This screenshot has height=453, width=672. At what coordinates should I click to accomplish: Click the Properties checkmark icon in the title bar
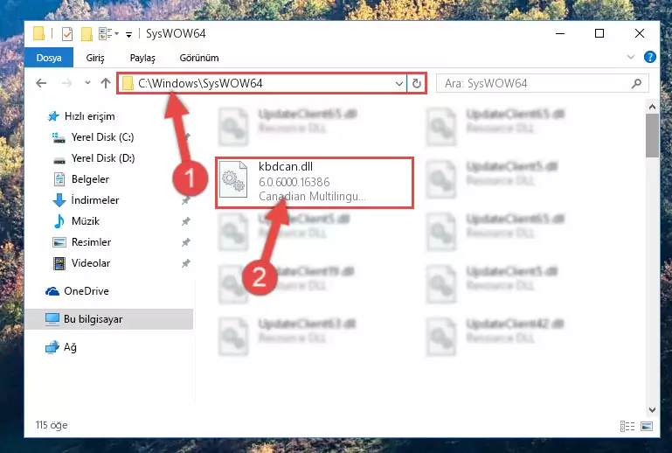click(67, 33)
